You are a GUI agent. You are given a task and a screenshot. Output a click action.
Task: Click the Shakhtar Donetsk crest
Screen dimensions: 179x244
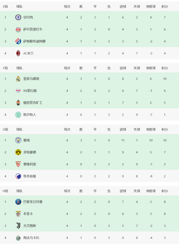18,103
